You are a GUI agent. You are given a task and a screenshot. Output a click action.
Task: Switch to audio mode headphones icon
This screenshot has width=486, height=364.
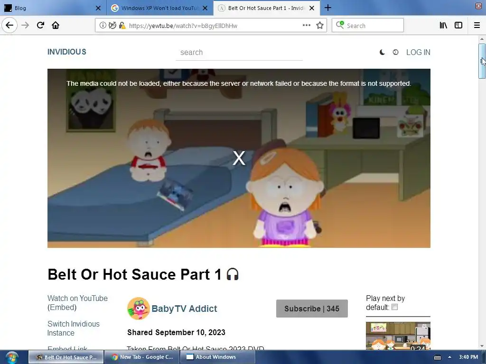click(233, 274)
